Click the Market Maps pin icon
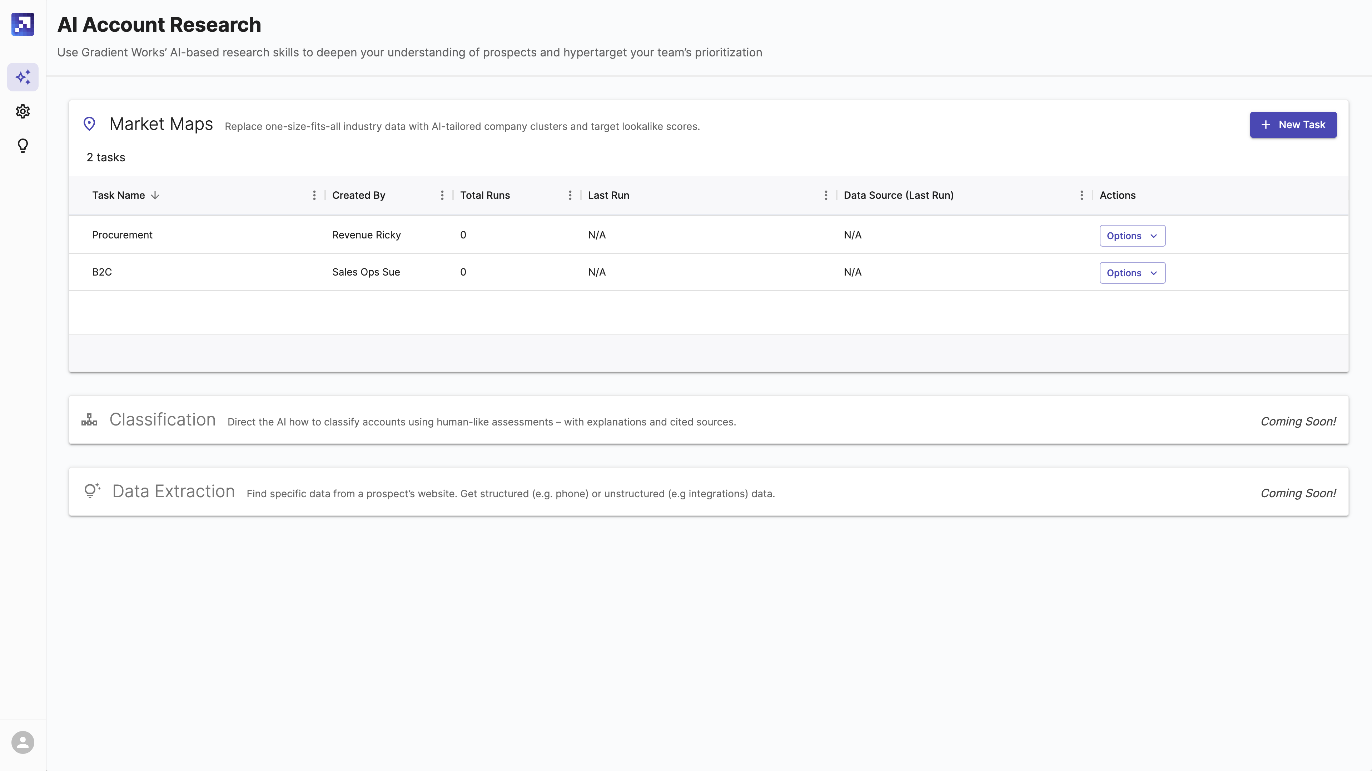Screen dimensions: 1372x771 [89, 124]
